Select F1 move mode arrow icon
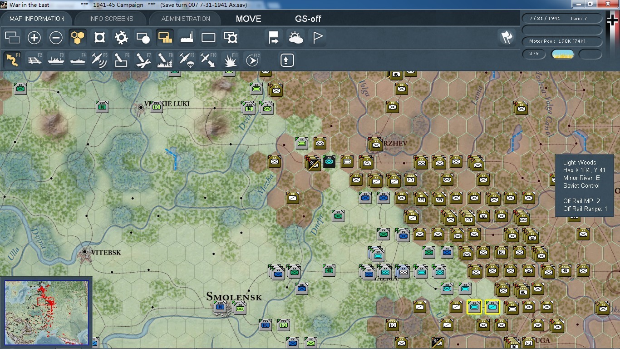The height and width of the screenshot is (349, 620). [13, 60]
